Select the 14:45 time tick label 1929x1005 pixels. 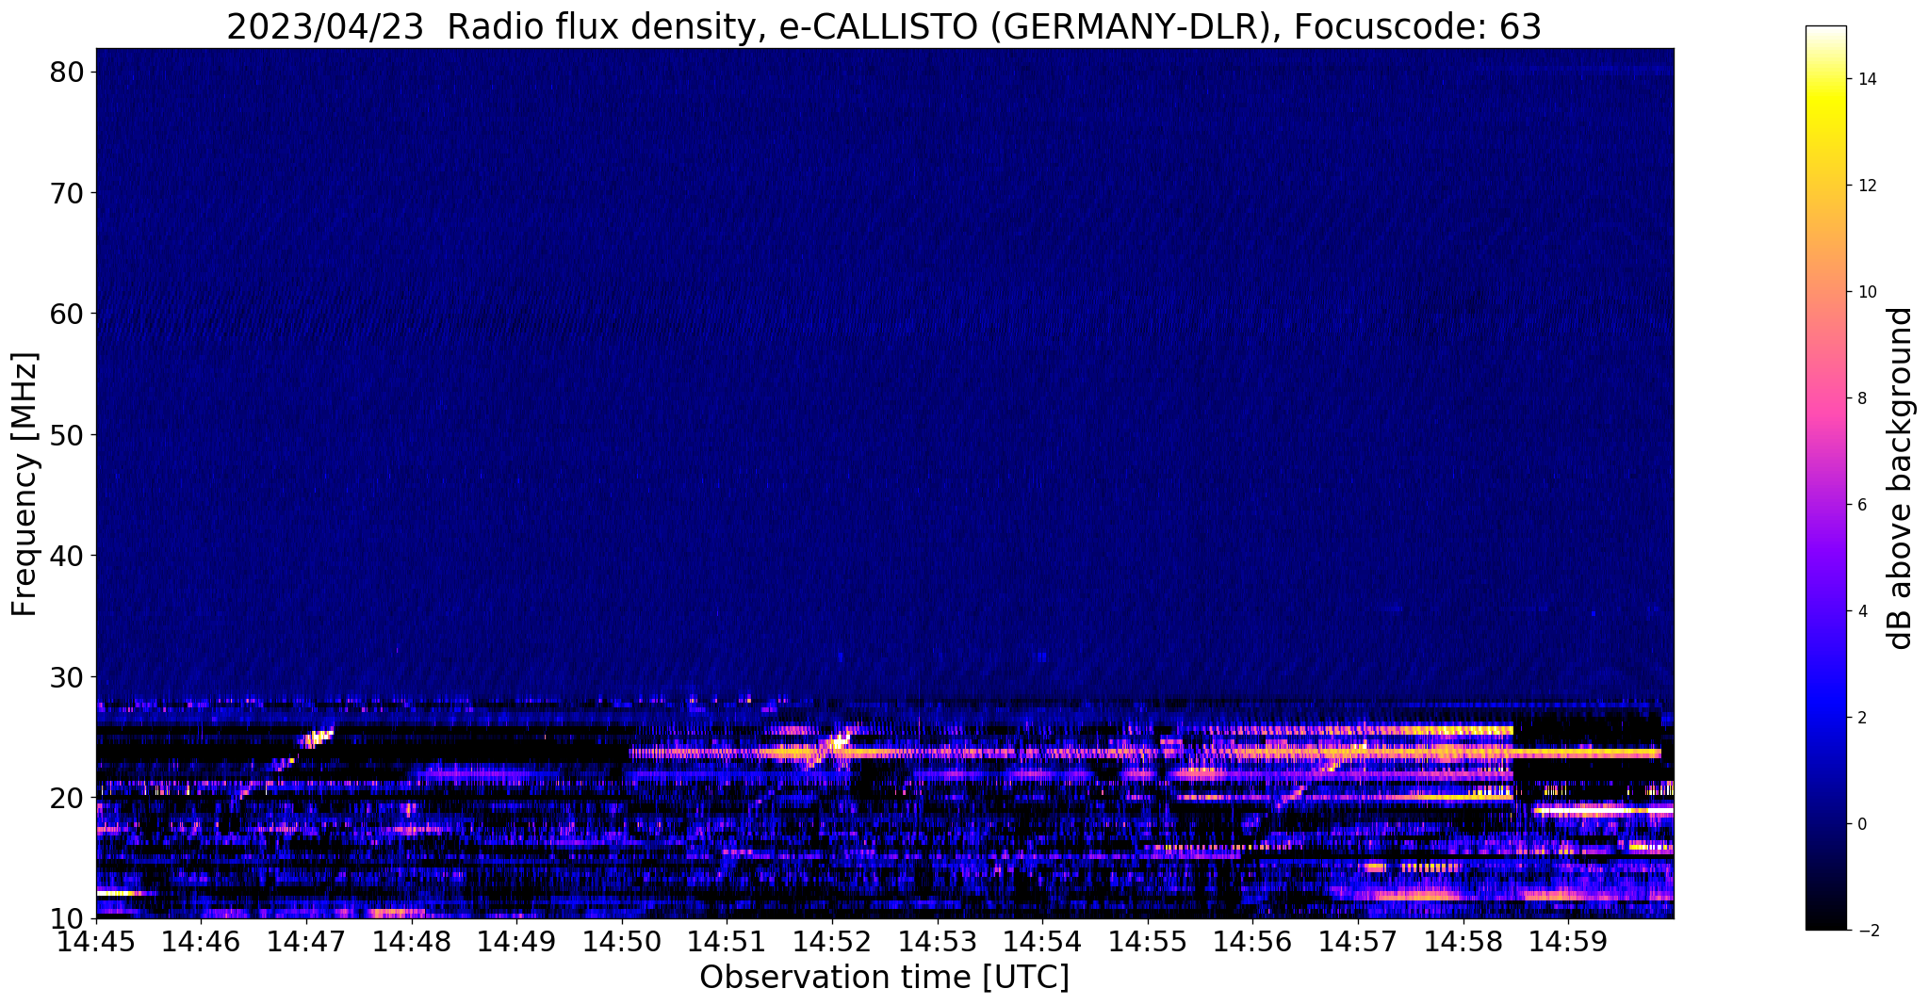96,942
